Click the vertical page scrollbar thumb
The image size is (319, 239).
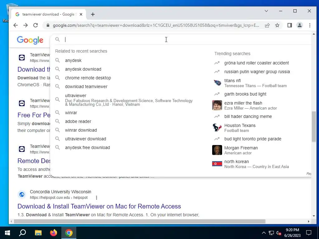(x=314, y=126)
